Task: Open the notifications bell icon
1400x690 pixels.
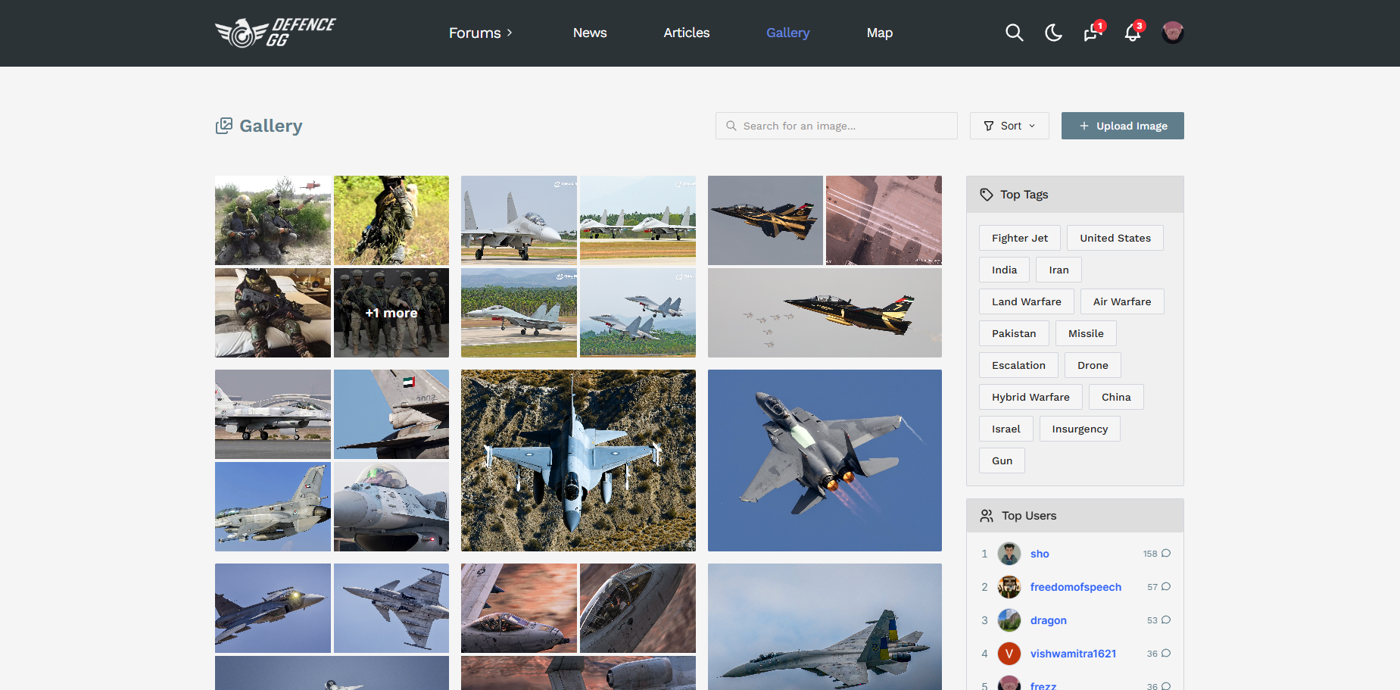Action: tap(1133, 33)
